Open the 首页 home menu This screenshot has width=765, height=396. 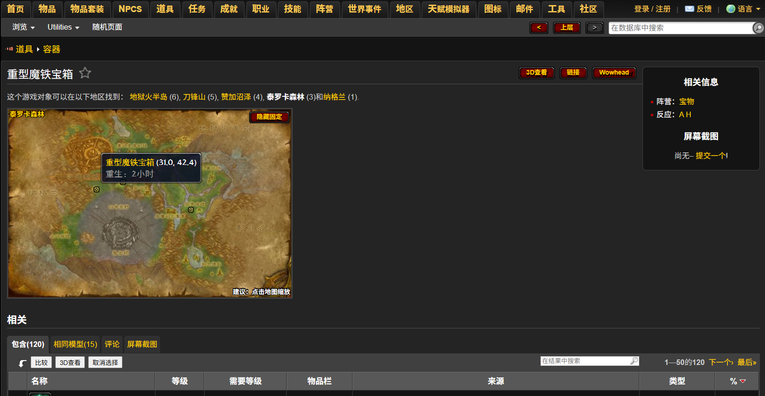(x=15, y=9)
